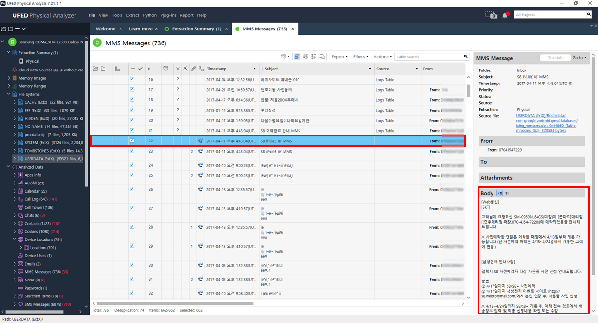
Task: Click the Cloud Data Sources icon
Action: [15, 70]
